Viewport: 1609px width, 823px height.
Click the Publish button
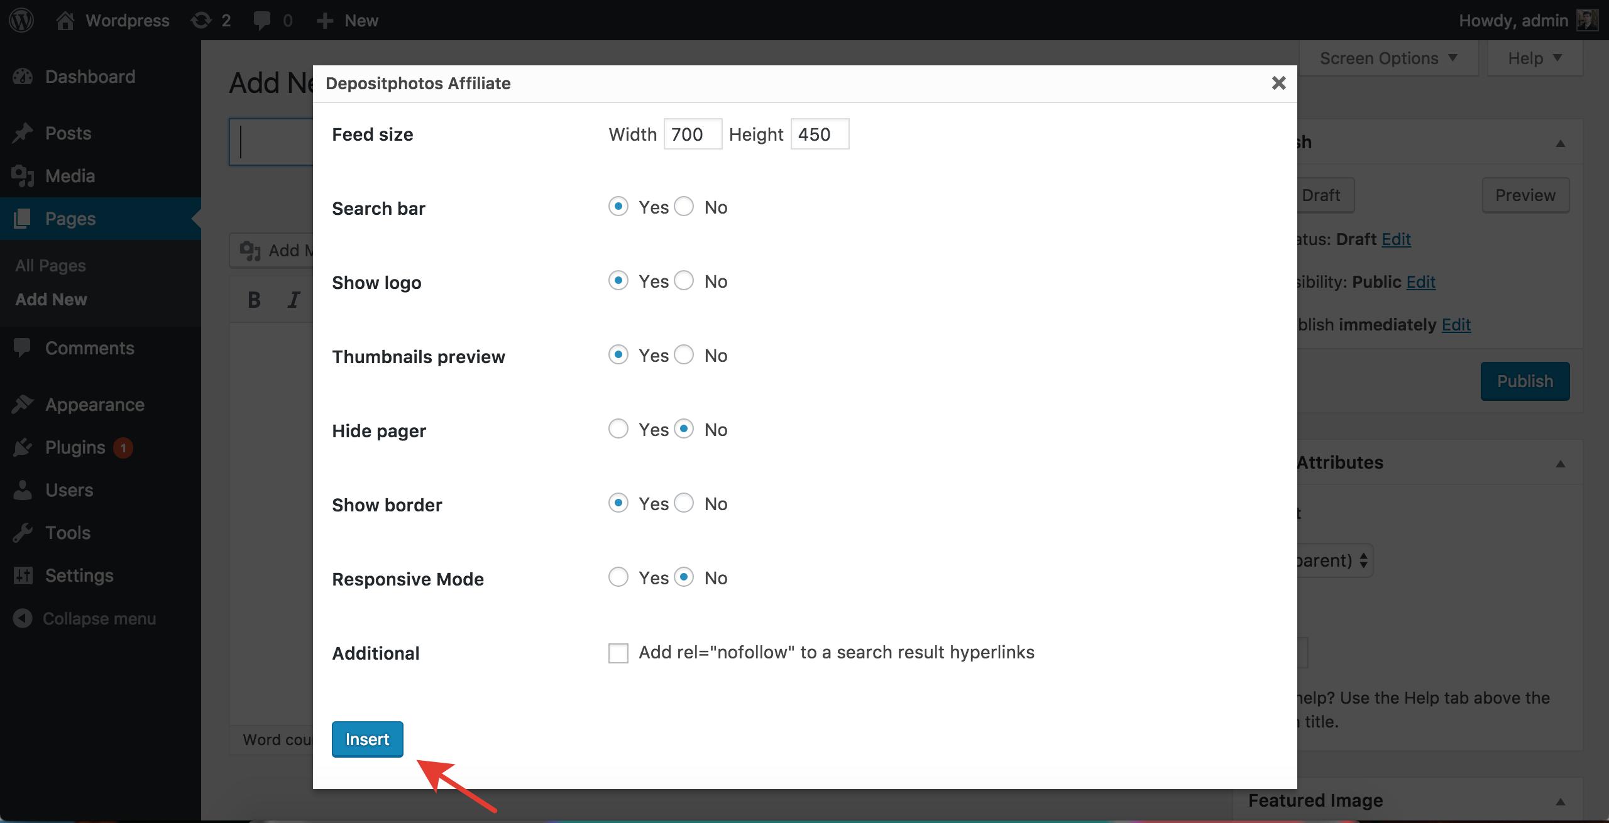(1525, 381)
